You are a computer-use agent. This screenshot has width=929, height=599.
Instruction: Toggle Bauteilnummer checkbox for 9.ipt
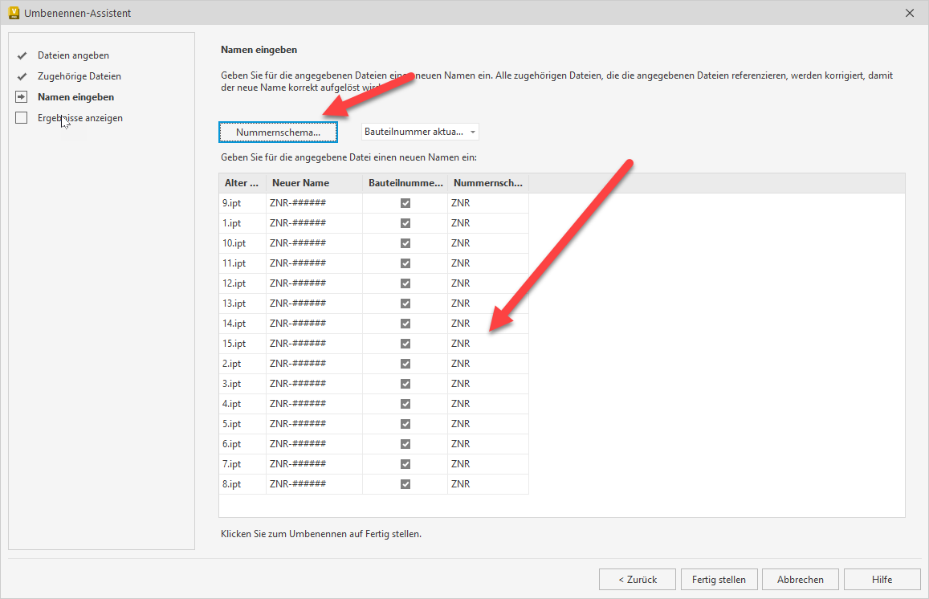pos(405,203)
